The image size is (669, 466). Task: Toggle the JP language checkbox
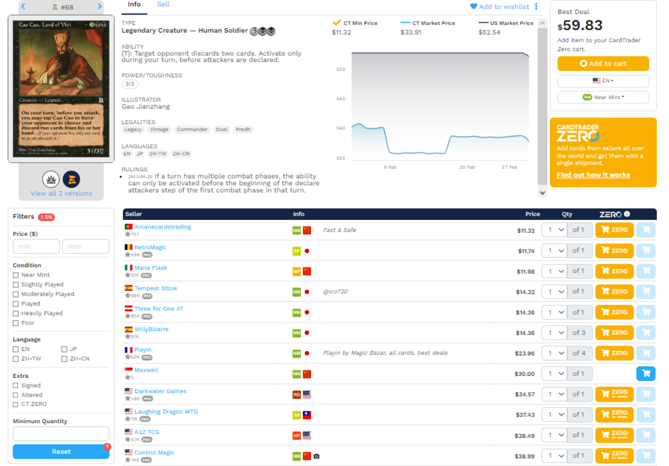pyautogui.click(x=64, y=349)
